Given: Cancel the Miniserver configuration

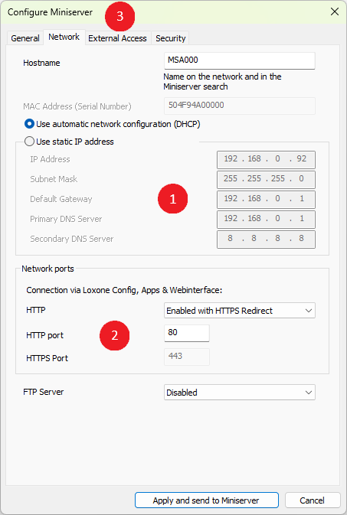Looking at the screenshot, I should (312, 500).
